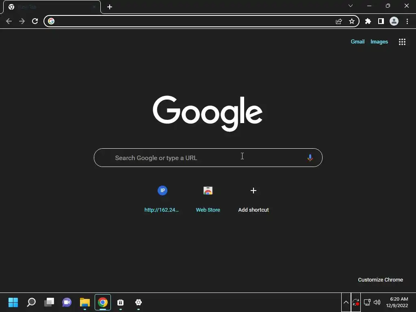Open the http://162.24... shortcut
Viewport: 416px width, 312px height.
pos(162,198)
